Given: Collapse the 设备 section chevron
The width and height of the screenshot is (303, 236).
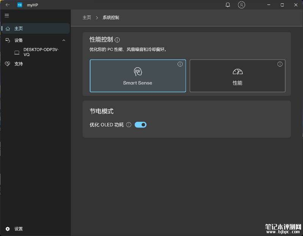Looking at the screenshot, I should pos(64,40).
